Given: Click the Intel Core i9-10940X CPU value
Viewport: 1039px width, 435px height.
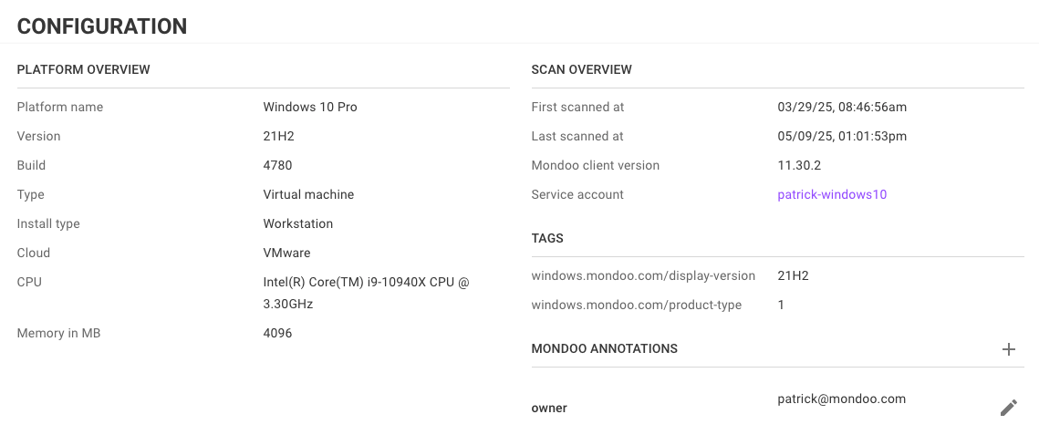Looking at the screenshot, I should coord(366,292).
